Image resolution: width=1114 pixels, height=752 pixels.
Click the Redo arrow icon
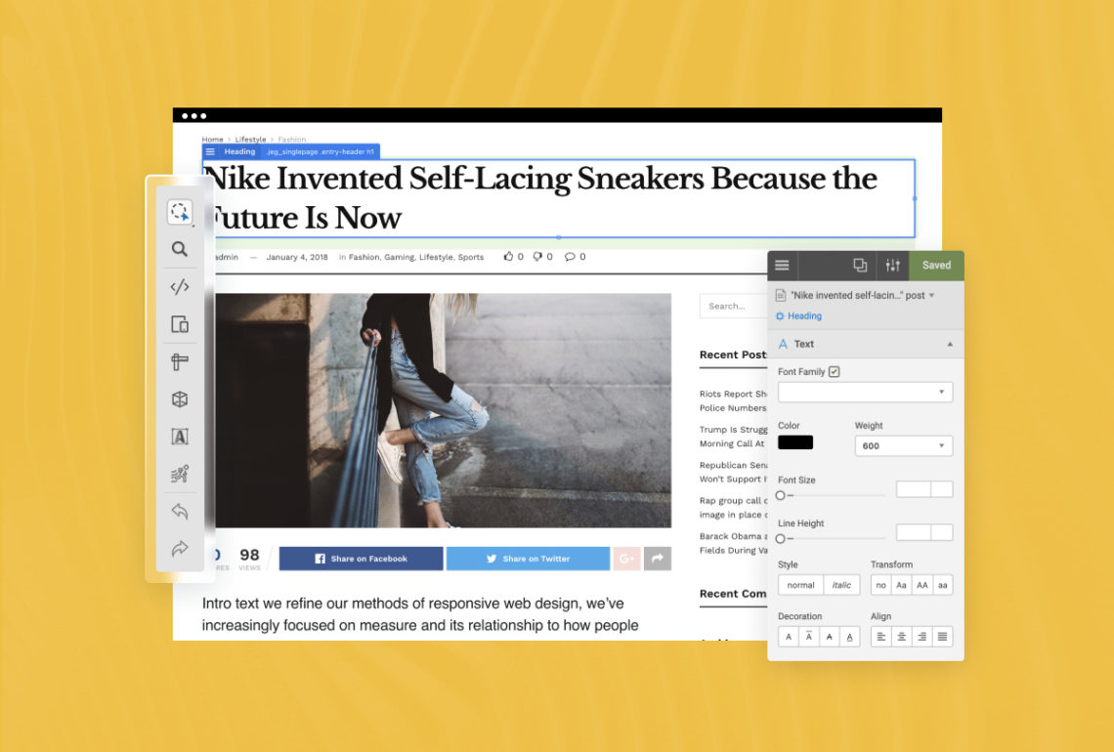(x=180, y=548)
